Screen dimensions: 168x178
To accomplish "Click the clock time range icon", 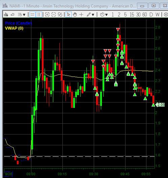I will 102,14.
